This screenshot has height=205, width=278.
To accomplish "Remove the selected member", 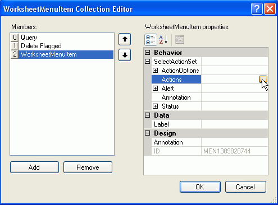I will click(x=88, y=167).
